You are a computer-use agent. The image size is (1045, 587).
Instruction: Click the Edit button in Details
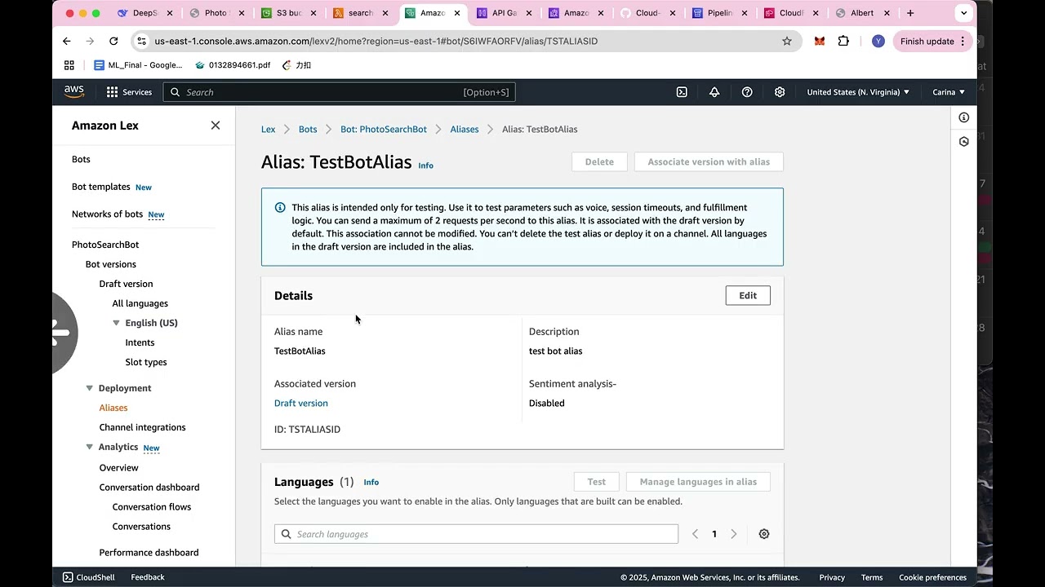point(748,295)
